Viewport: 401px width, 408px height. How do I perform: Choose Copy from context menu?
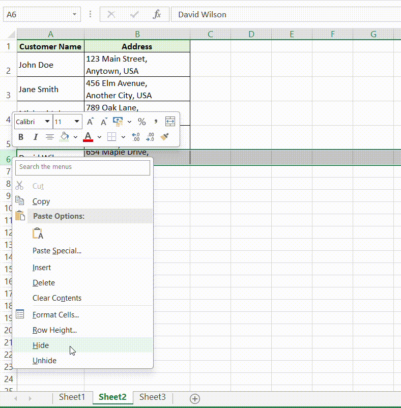coord(83,201)
